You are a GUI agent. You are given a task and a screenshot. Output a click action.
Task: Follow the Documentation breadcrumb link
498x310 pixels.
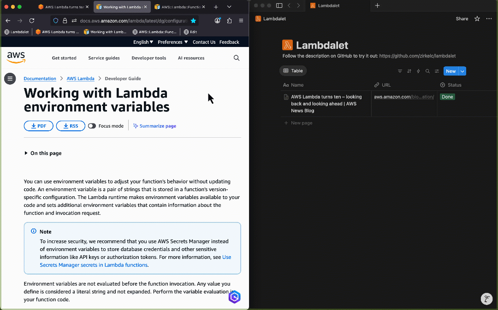coord(40,78)
